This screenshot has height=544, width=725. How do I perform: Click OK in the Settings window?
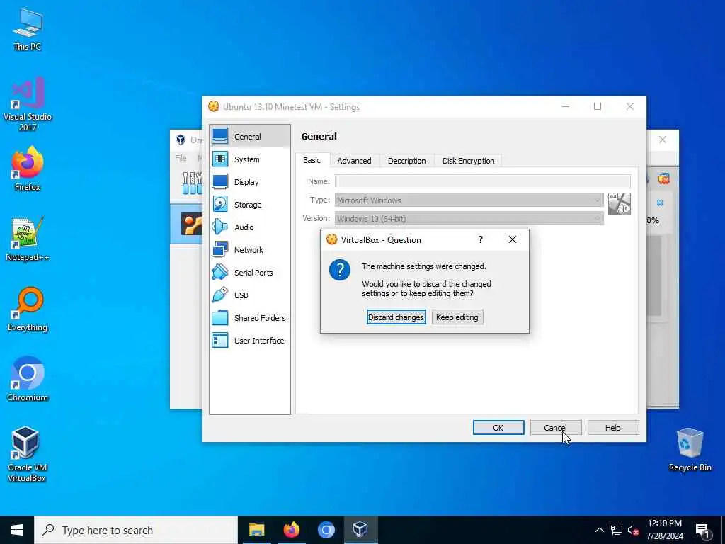click(498, 428)
